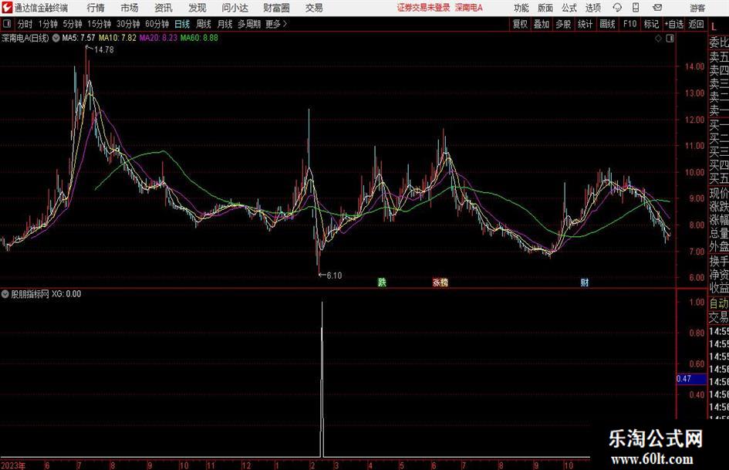Switch to the 周线 weekly period
This screenshot has height=470, width=729.
(204, 24)
